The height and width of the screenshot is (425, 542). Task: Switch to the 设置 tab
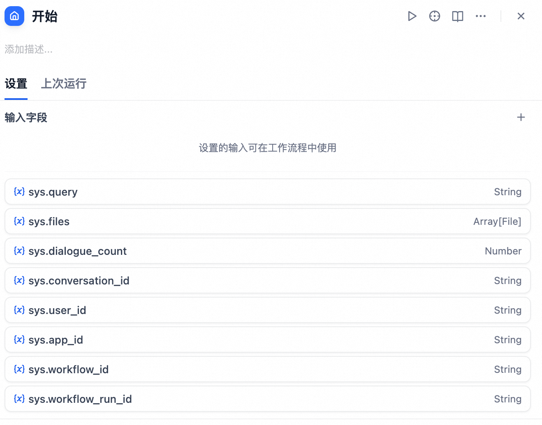pos(16,84)
